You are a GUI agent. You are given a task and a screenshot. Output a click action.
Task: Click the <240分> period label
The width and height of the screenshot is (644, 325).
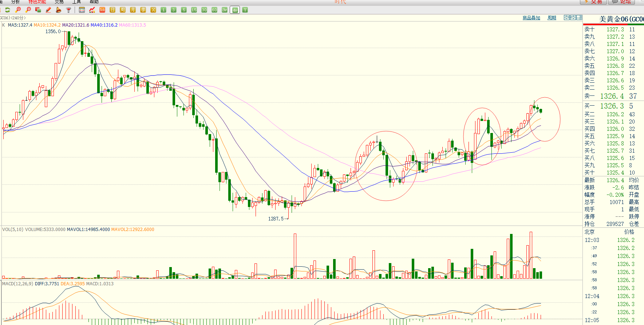pos(18,18)
